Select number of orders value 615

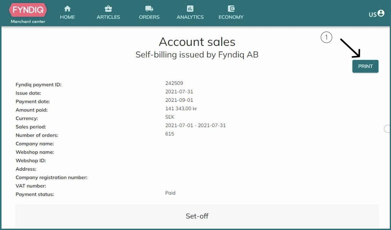coord(169,133)
